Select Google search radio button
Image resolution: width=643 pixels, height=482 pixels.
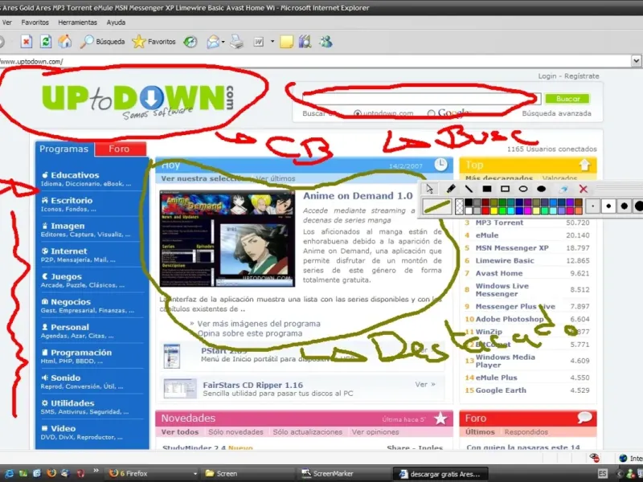tap(431, 113)
